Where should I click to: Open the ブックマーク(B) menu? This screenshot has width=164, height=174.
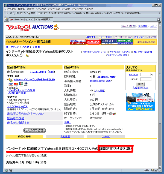coord(54,9)
